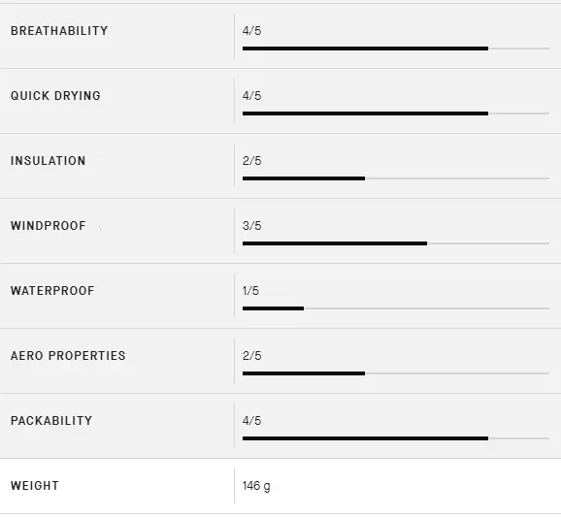Select the WINDPROOF label
Image resolution: width=561 pixels, height=517 pixels.
click(49, 226)
